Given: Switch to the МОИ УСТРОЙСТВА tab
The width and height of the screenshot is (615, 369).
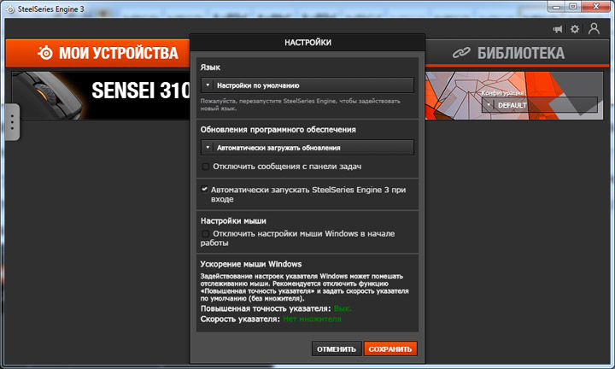Looking at the screenshot, I should 97,53.
